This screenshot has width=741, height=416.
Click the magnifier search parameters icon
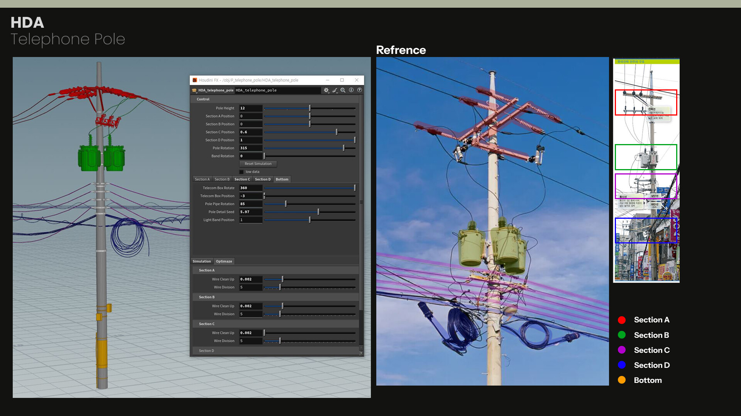343,90
